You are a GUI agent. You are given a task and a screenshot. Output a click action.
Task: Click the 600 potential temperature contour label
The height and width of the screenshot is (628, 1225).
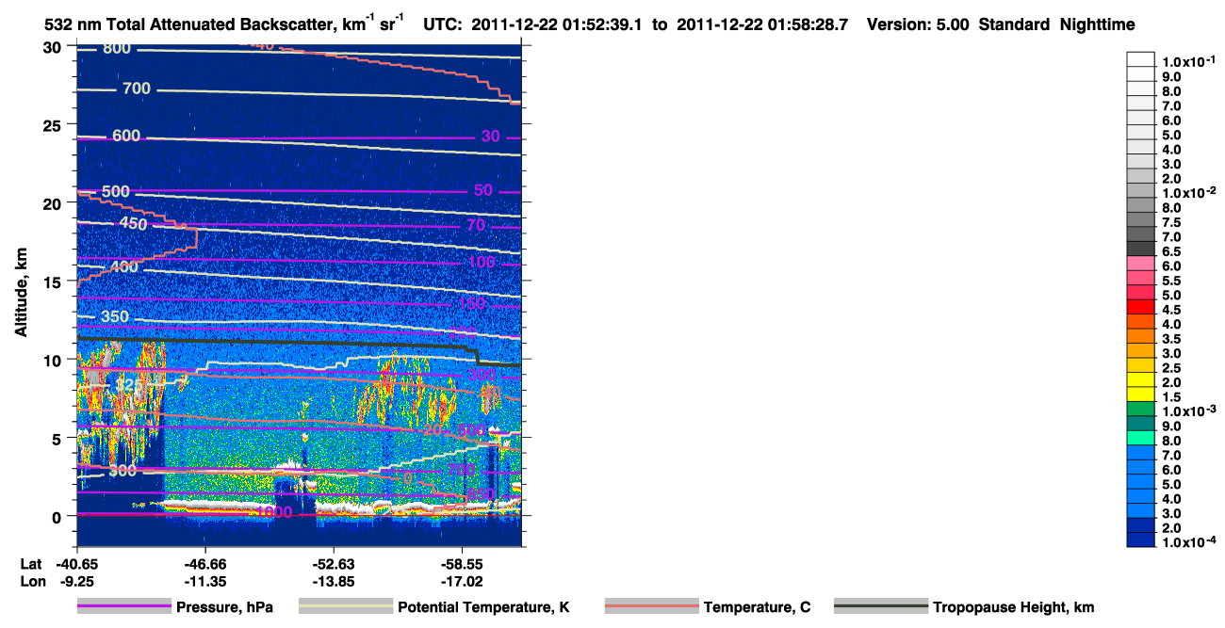[126, 136]
